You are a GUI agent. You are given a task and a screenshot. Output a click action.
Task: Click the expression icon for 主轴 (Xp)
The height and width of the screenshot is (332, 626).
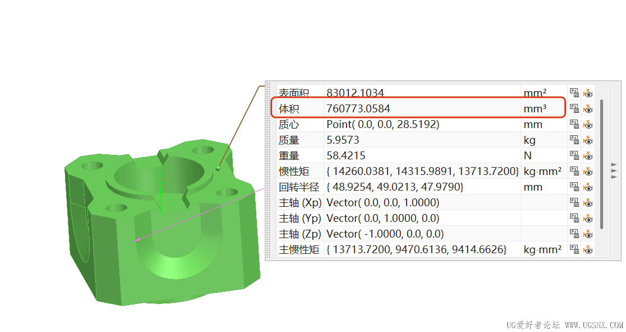574,202
